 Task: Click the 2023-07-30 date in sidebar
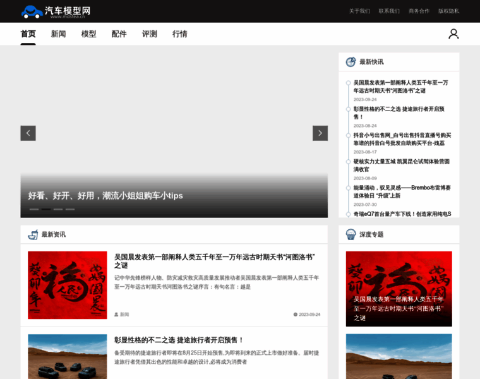tap(365, 205)
